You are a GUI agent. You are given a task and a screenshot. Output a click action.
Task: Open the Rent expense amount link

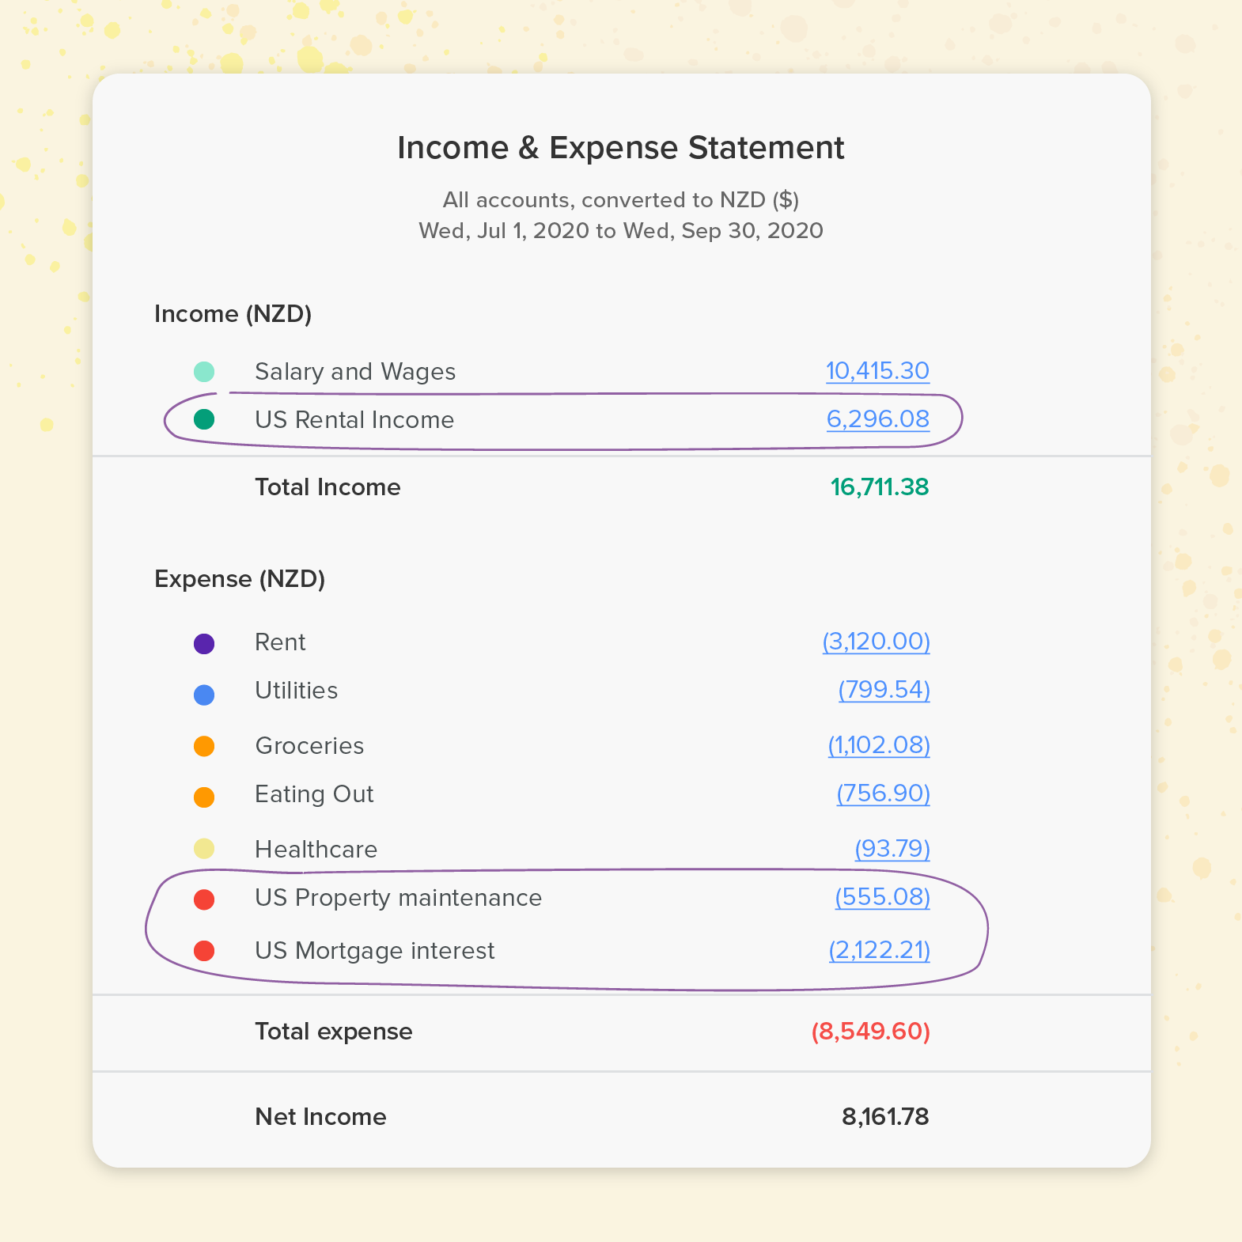click(x=877, y=642)
